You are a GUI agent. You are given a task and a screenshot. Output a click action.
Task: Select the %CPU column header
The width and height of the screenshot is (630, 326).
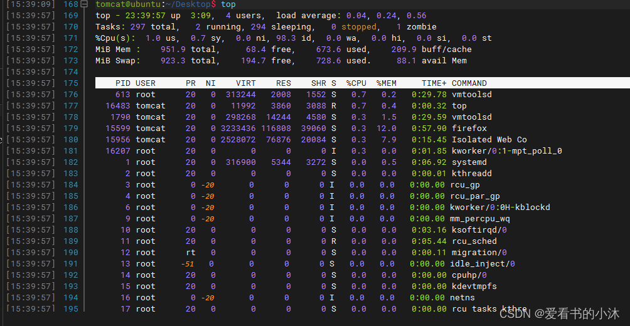(356, 83)
